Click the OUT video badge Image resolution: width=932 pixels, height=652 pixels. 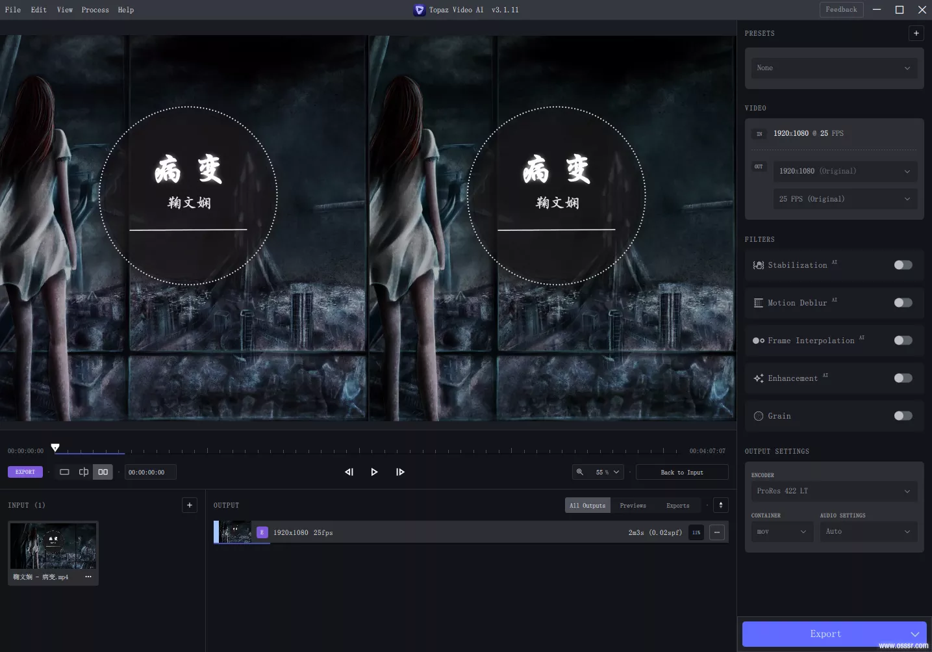[759, 166]
